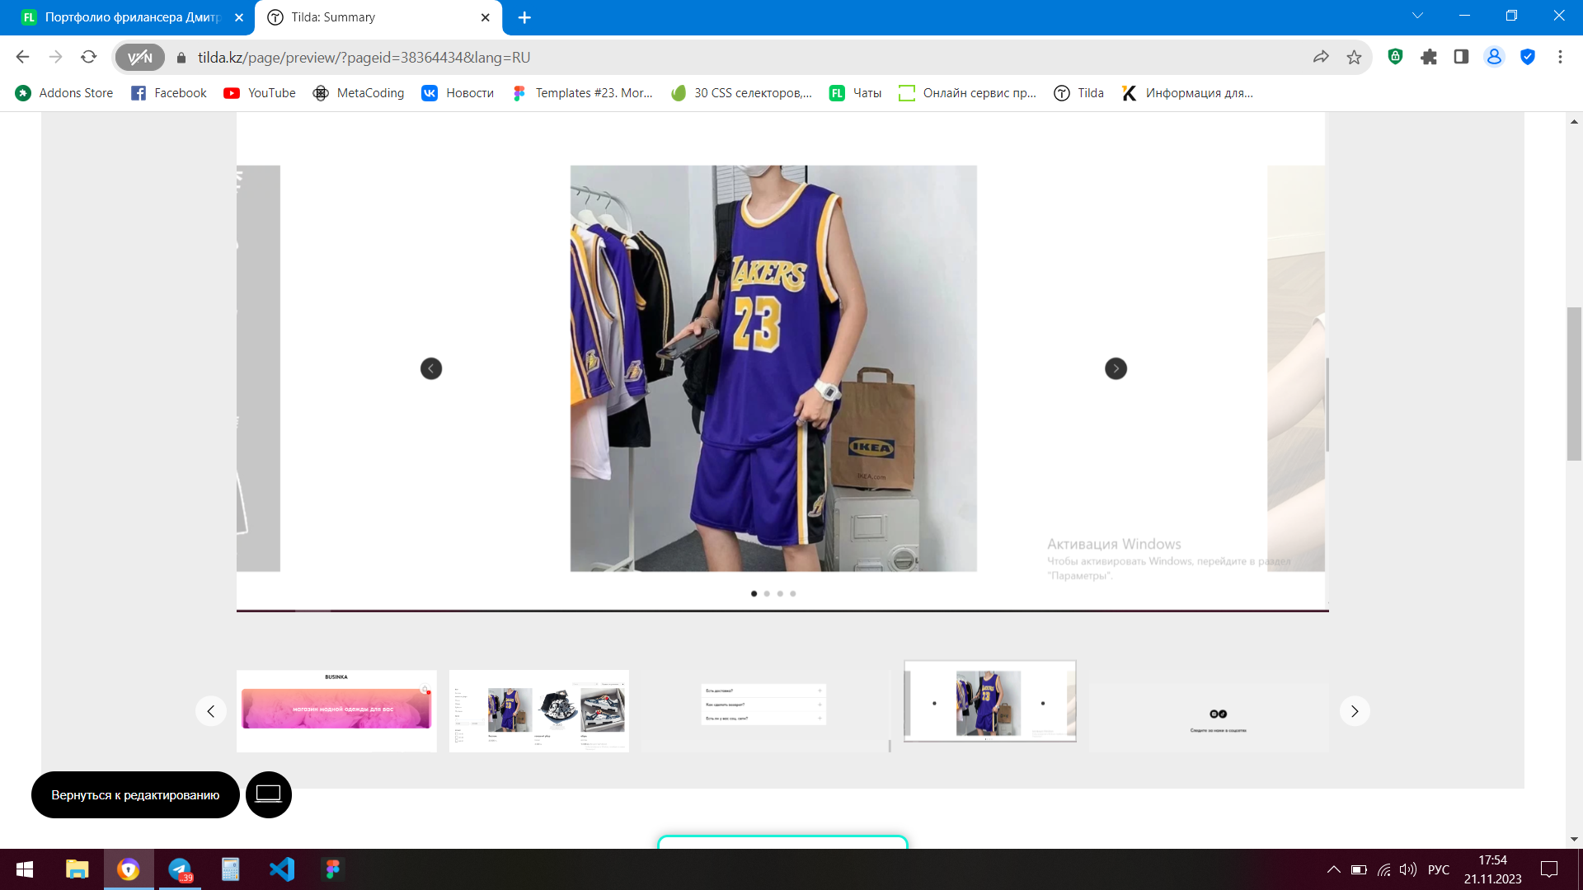The image size is (1583, 890).
Task: Open the Calculator taskbar icon
Action: coord(231,869)
